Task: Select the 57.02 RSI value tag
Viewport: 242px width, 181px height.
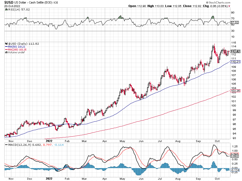Action: 235,22
